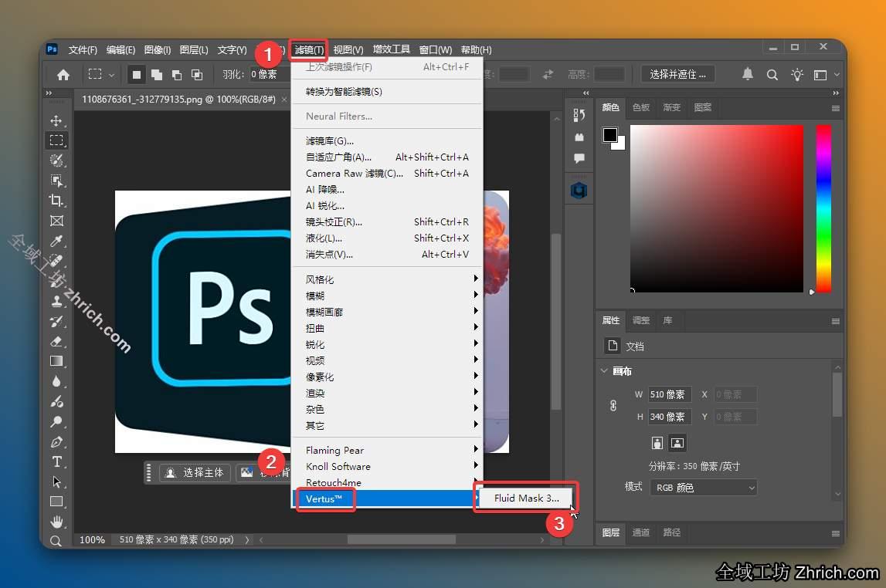Click the foreground color swatch

[609, 135]
